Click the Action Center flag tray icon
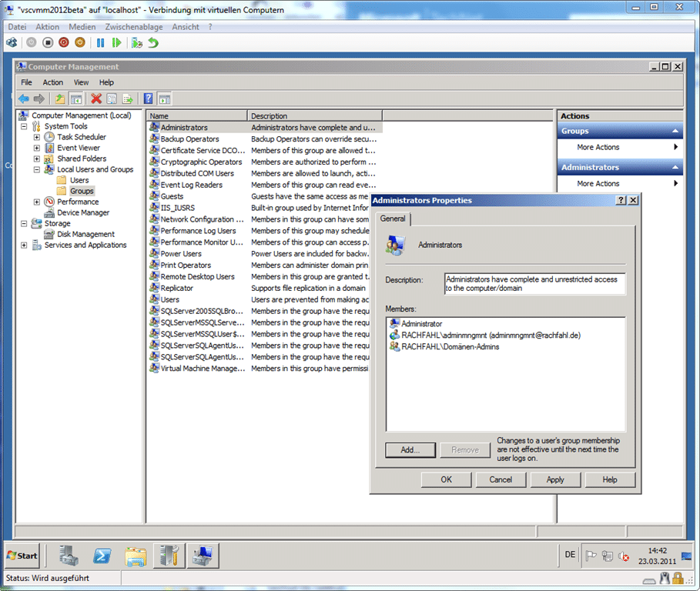Image resolution: width=700 pixels, height=591 pixels. click(x=591, y=556)
